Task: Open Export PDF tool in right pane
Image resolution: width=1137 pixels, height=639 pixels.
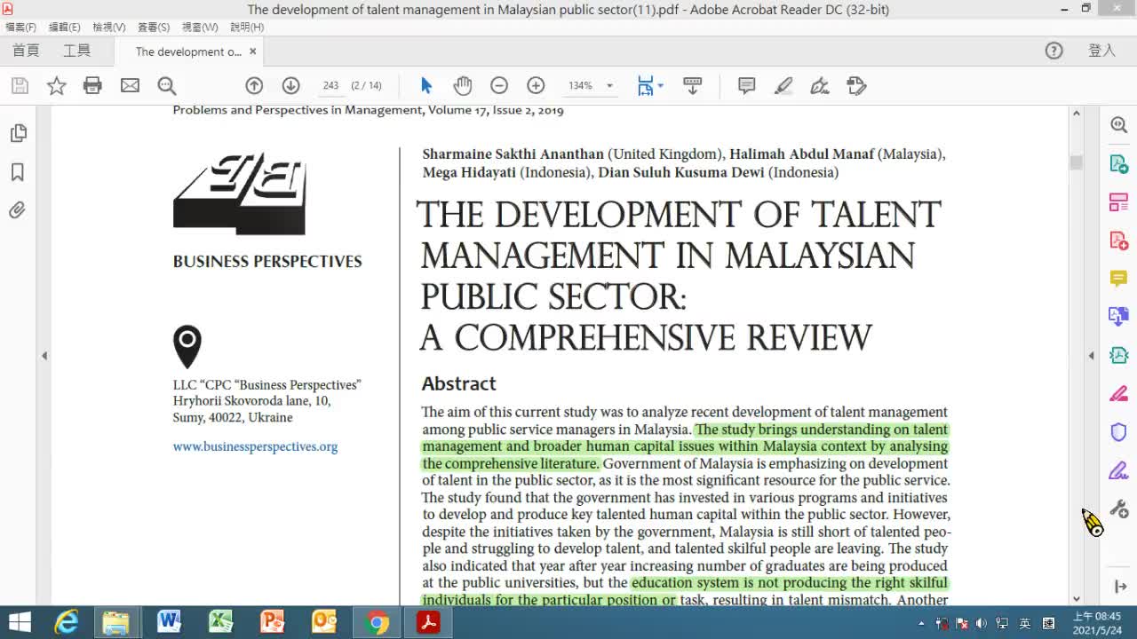Action: [x=1119, y=163]
